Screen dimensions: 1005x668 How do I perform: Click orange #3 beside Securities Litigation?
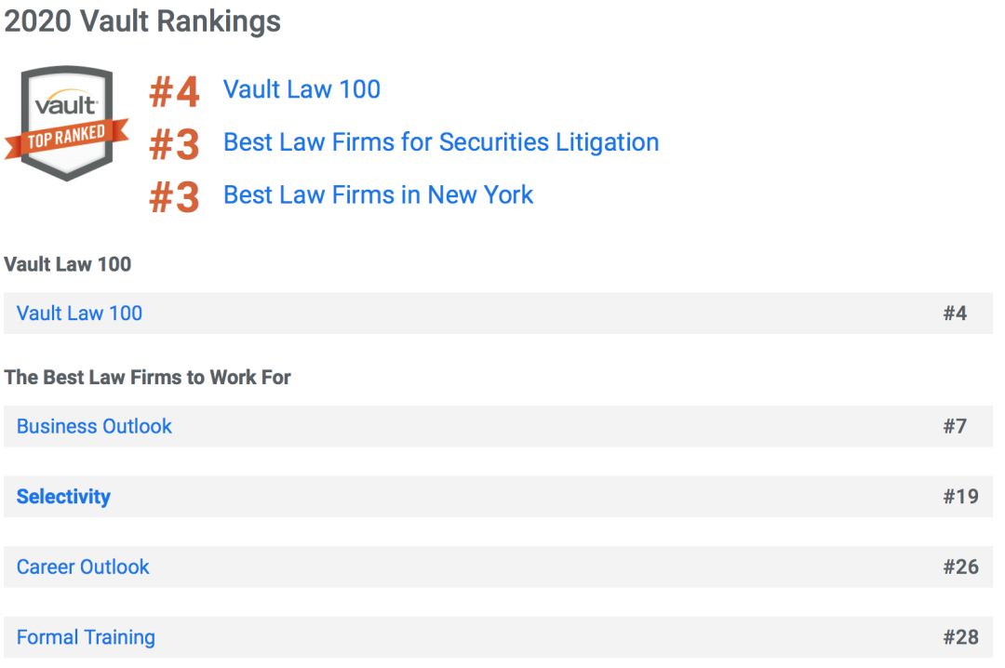point(174,144)
